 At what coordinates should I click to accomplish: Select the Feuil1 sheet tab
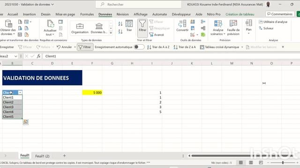pyautogui.click(x=25, y=155)
